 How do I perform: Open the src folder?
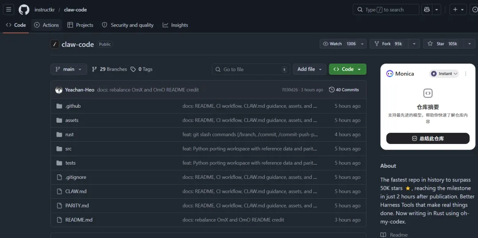69,149
